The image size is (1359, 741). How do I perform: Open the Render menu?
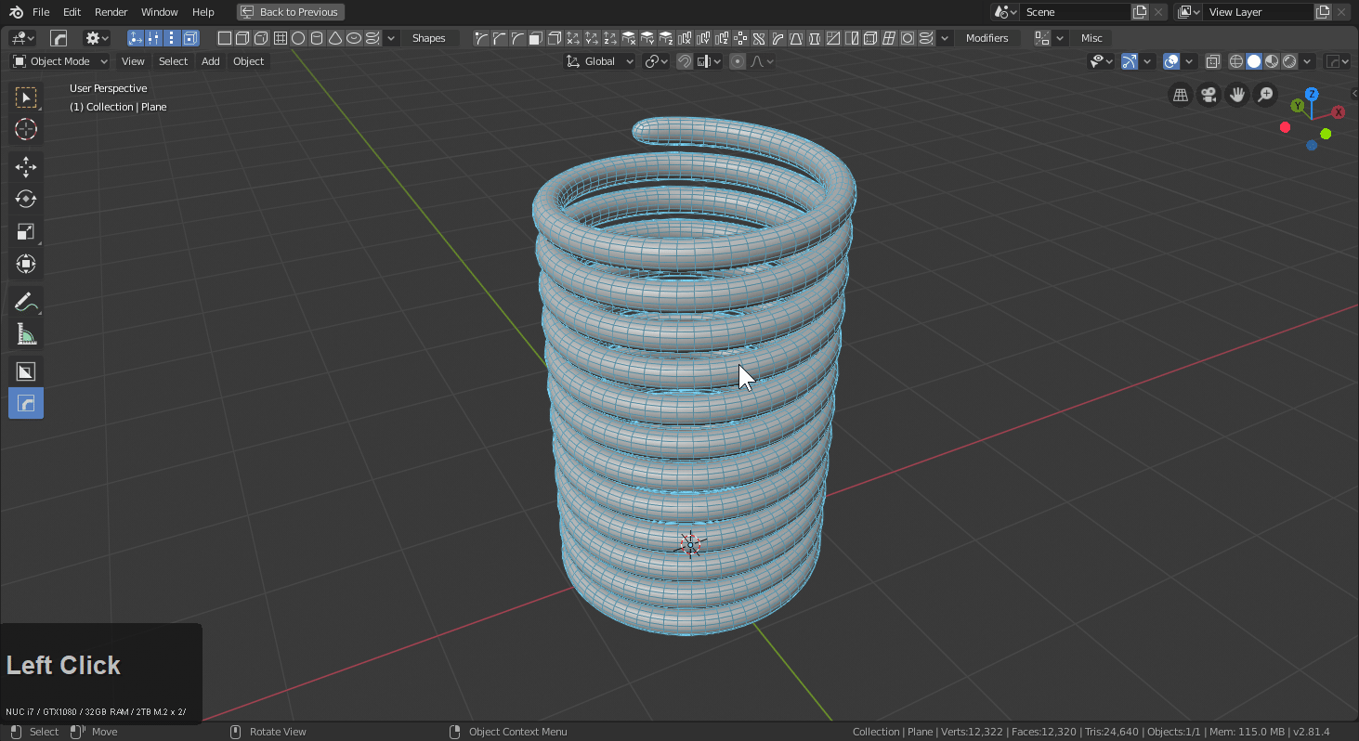pos(111,12)
